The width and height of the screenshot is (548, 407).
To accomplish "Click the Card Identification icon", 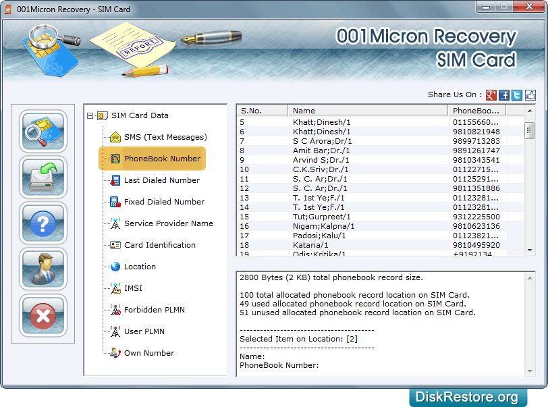I will 115,245.
